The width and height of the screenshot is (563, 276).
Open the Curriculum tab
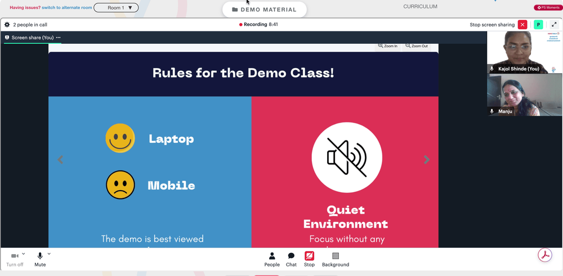click(x=420, y=6)
